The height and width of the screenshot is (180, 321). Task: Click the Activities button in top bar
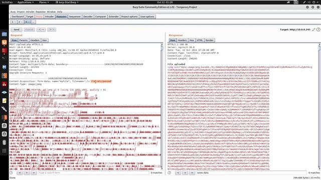tap(7, 2)
